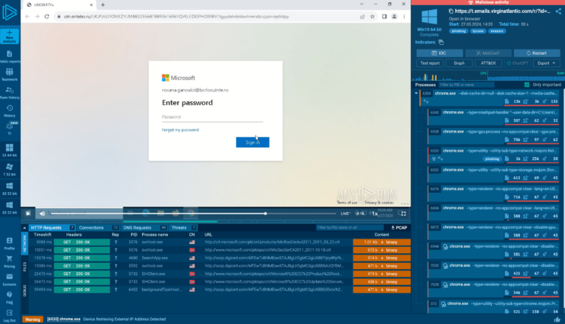
Task: Switch to Threats tab
Action: click(183, 228)
